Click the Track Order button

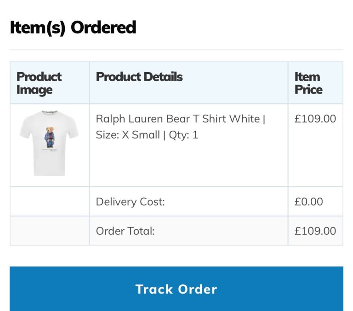point(176,289)
